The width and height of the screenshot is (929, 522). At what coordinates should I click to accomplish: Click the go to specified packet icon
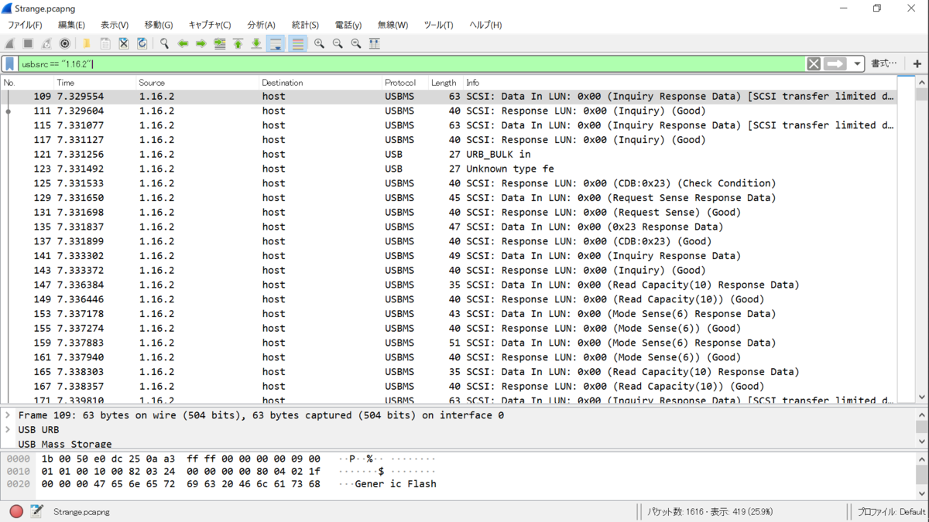(220, 43)
